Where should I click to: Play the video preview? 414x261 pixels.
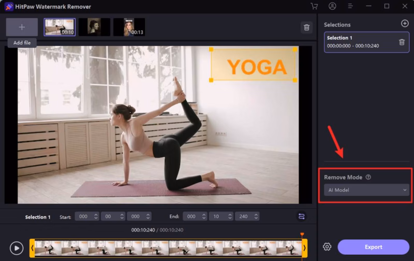coord(17,248)
